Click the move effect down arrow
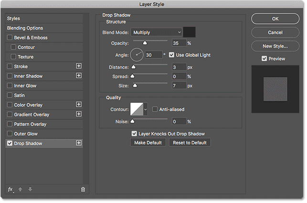This screenshot has height=203, width=307. (x=30, y=189)
